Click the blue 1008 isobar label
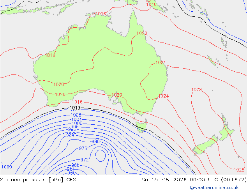Screen dimensions: 247x191 [76, 115]
